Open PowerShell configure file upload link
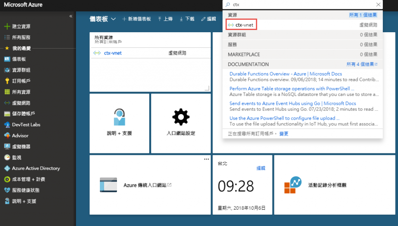 click(284, 118)
